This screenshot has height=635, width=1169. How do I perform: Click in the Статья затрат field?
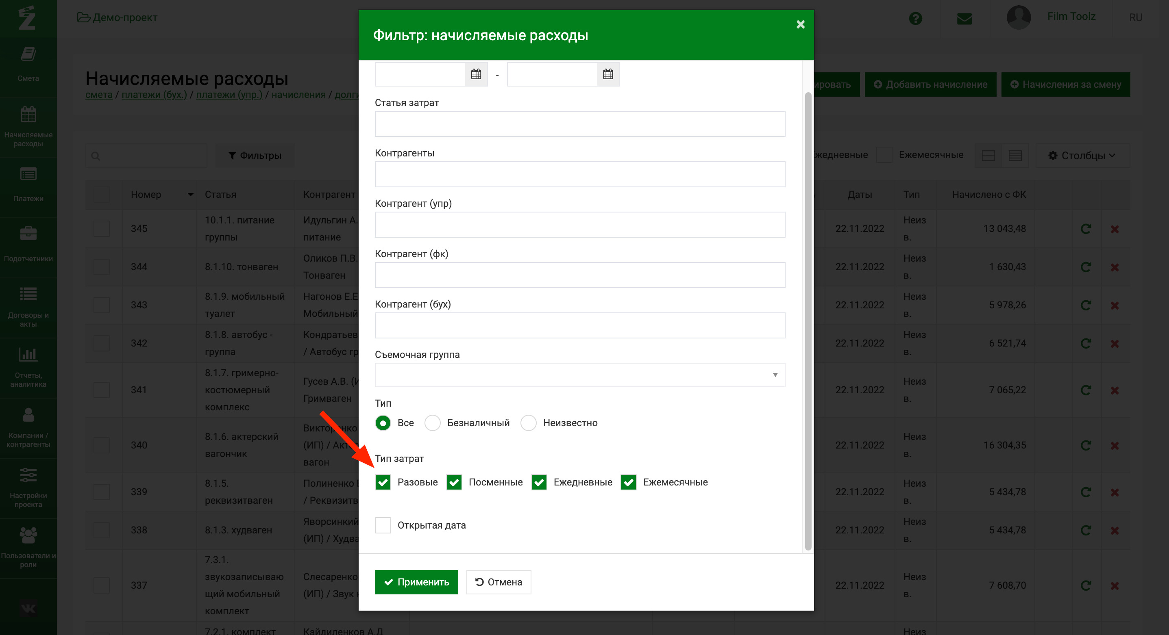pos(580,124)
